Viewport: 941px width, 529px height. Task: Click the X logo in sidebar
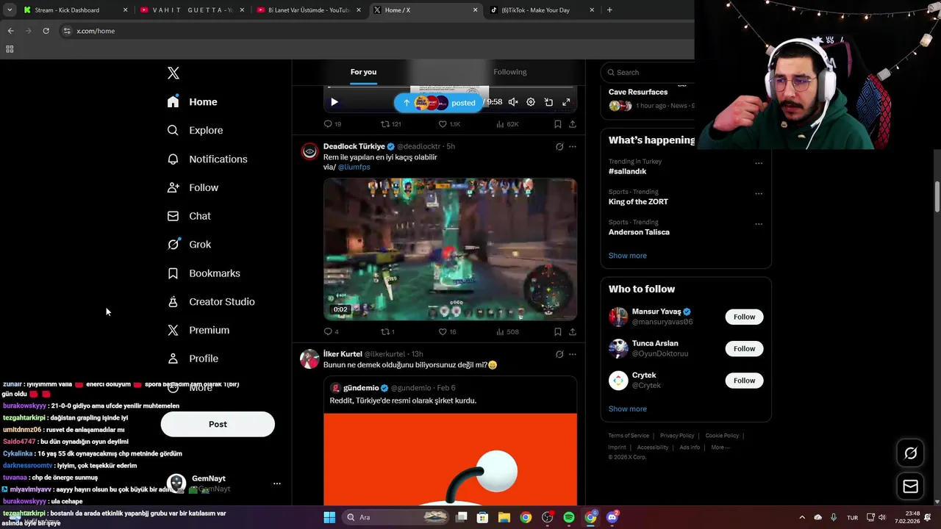point(173,73)
